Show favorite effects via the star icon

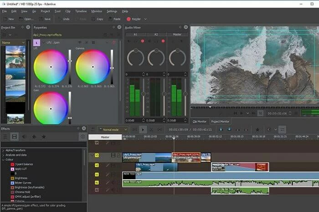[44, 136]
